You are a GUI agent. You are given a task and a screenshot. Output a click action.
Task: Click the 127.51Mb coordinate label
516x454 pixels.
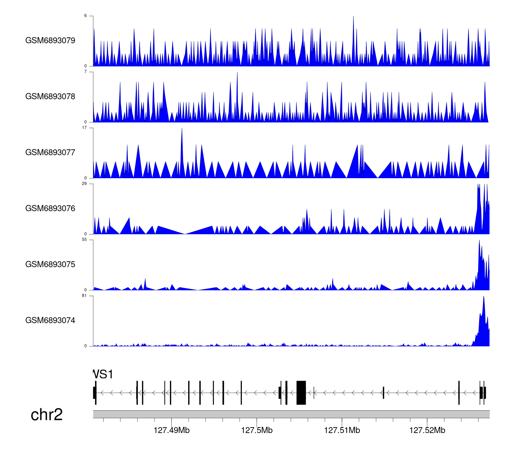pos(342,430)
